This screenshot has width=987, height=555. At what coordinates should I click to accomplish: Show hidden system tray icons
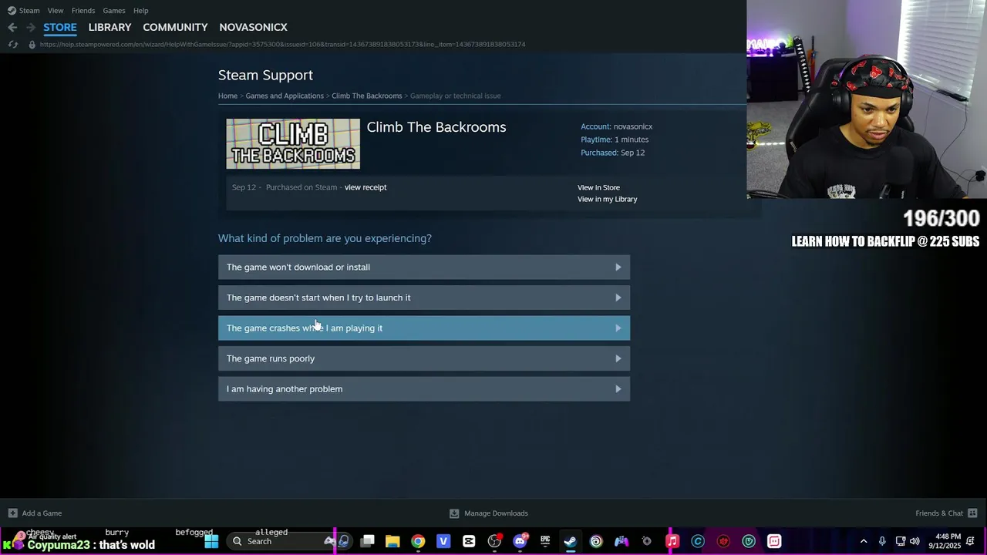tap(864, 541)
